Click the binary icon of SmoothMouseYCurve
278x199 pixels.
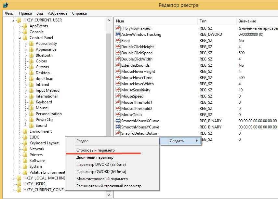[118, 127]
